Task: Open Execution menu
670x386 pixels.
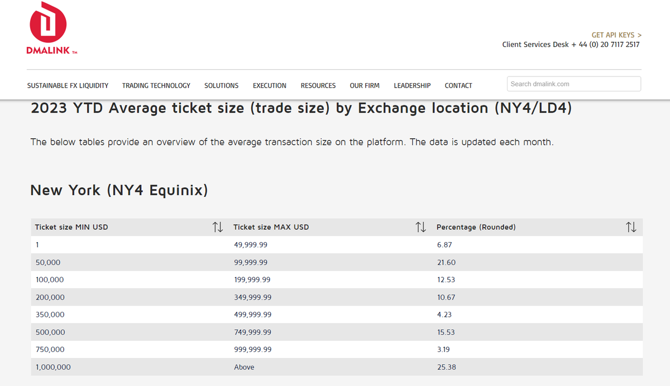Action: click(x=270, y=85)
